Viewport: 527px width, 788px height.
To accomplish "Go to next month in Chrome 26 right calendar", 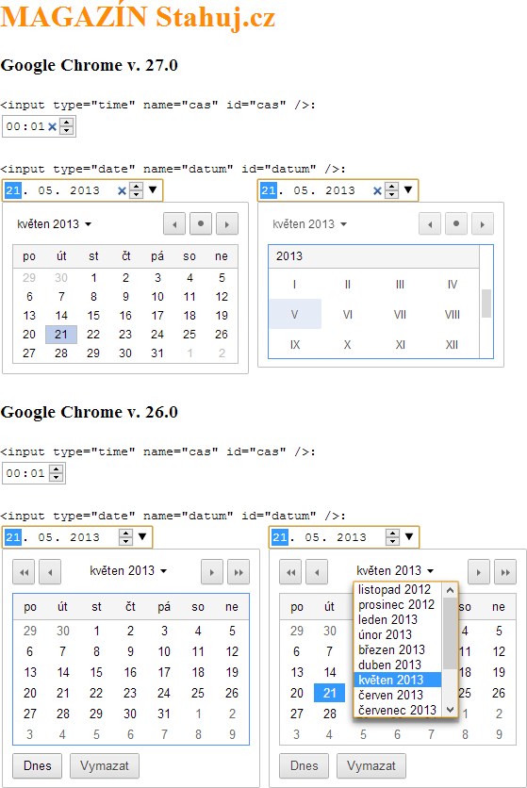I will coord(478,572).
